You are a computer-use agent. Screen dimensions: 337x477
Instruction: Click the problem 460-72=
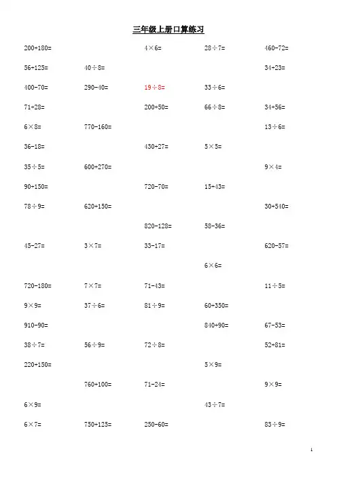click(277, 48)
